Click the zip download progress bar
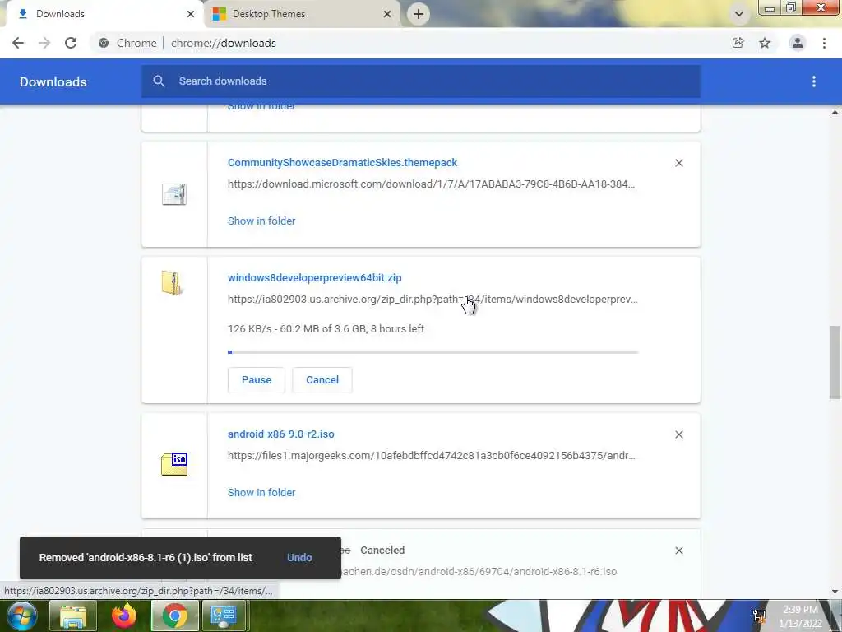 point(433,352)
